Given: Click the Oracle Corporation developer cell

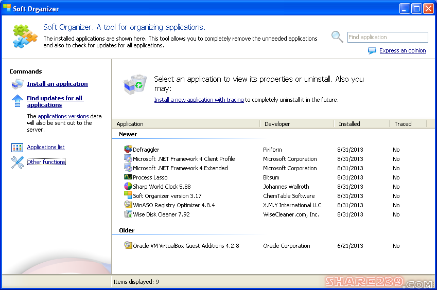Looking at the screenshot, I should [x=287, y=246].
